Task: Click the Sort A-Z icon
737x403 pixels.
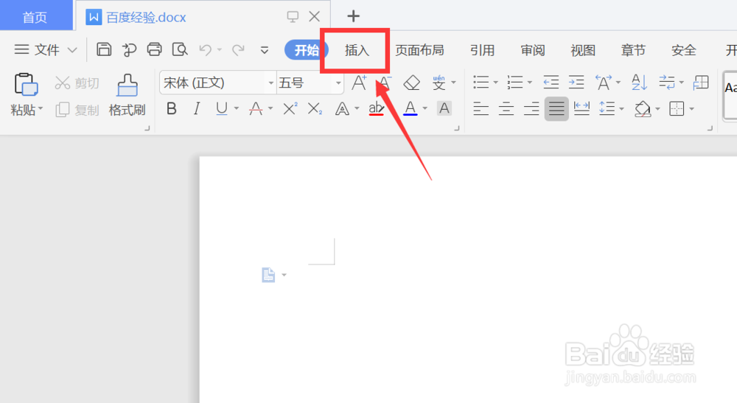Action: tap(639, 83)
